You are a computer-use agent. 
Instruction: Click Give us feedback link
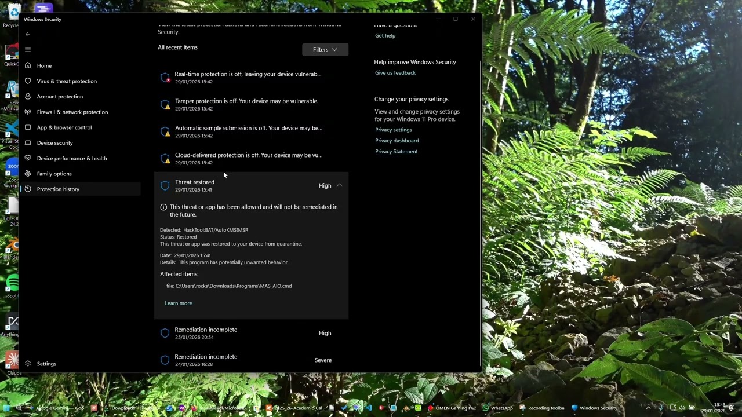[x=395, y=73]
